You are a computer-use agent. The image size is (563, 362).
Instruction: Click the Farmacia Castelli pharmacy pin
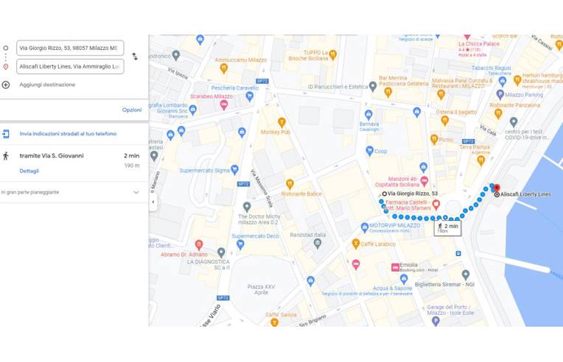point(436,204)
